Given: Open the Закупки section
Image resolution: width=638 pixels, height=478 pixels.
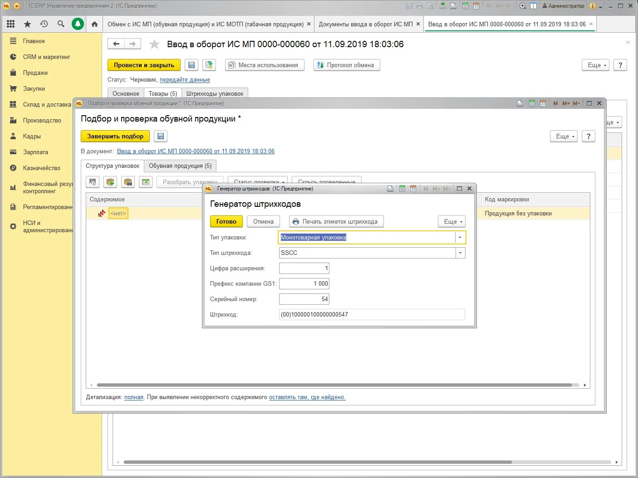Looking at the screenshot, I should 34,88.
